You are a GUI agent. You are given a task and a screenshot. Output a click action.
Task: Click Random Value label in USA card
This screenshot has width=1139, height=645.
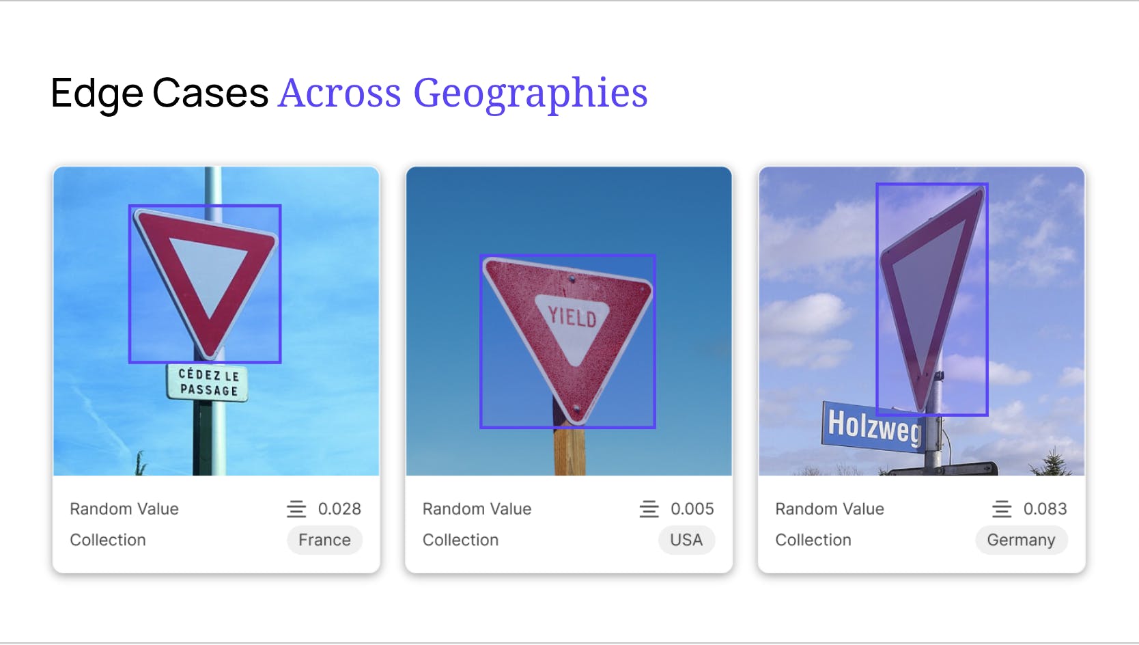pyautogui.click(x=477, y=509)
